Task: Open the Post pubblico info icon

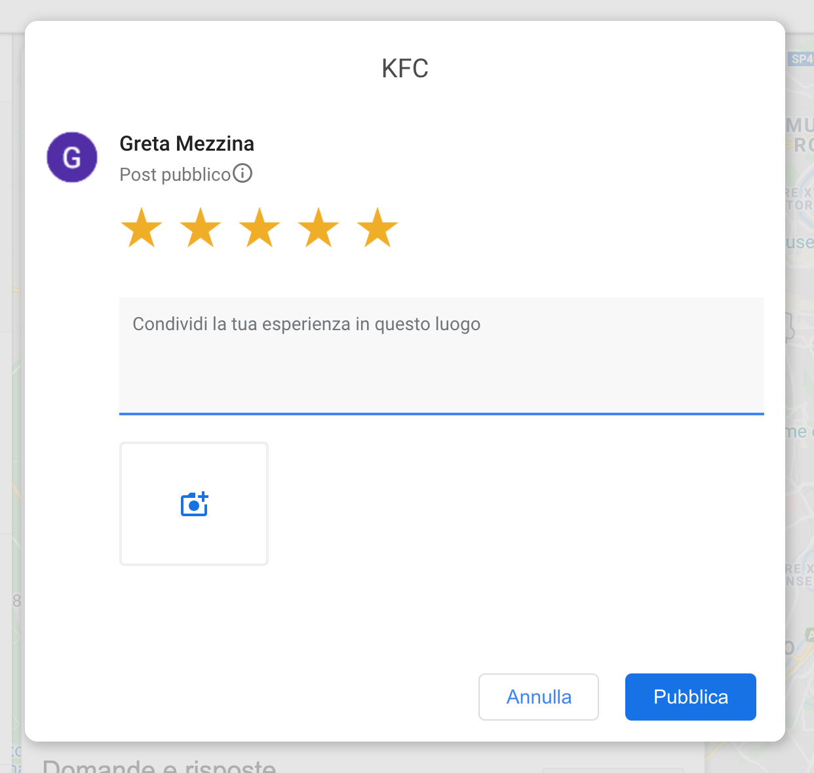Action: [x=242, y=174]
